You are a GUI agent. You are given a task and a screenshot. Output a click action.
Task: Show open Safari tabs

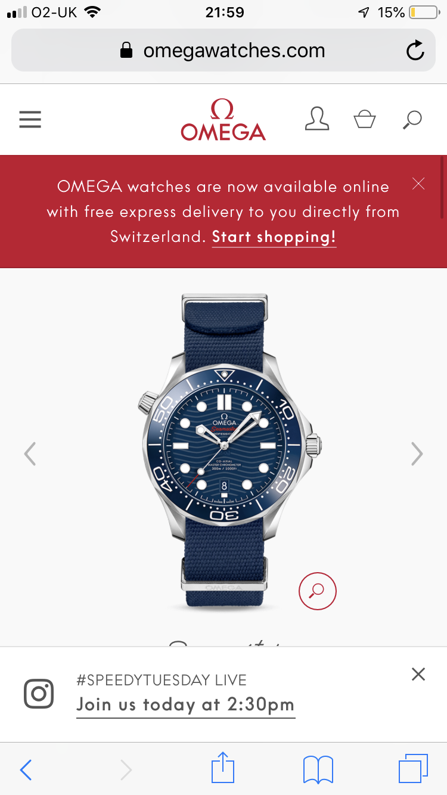click(x=413, y=769)
